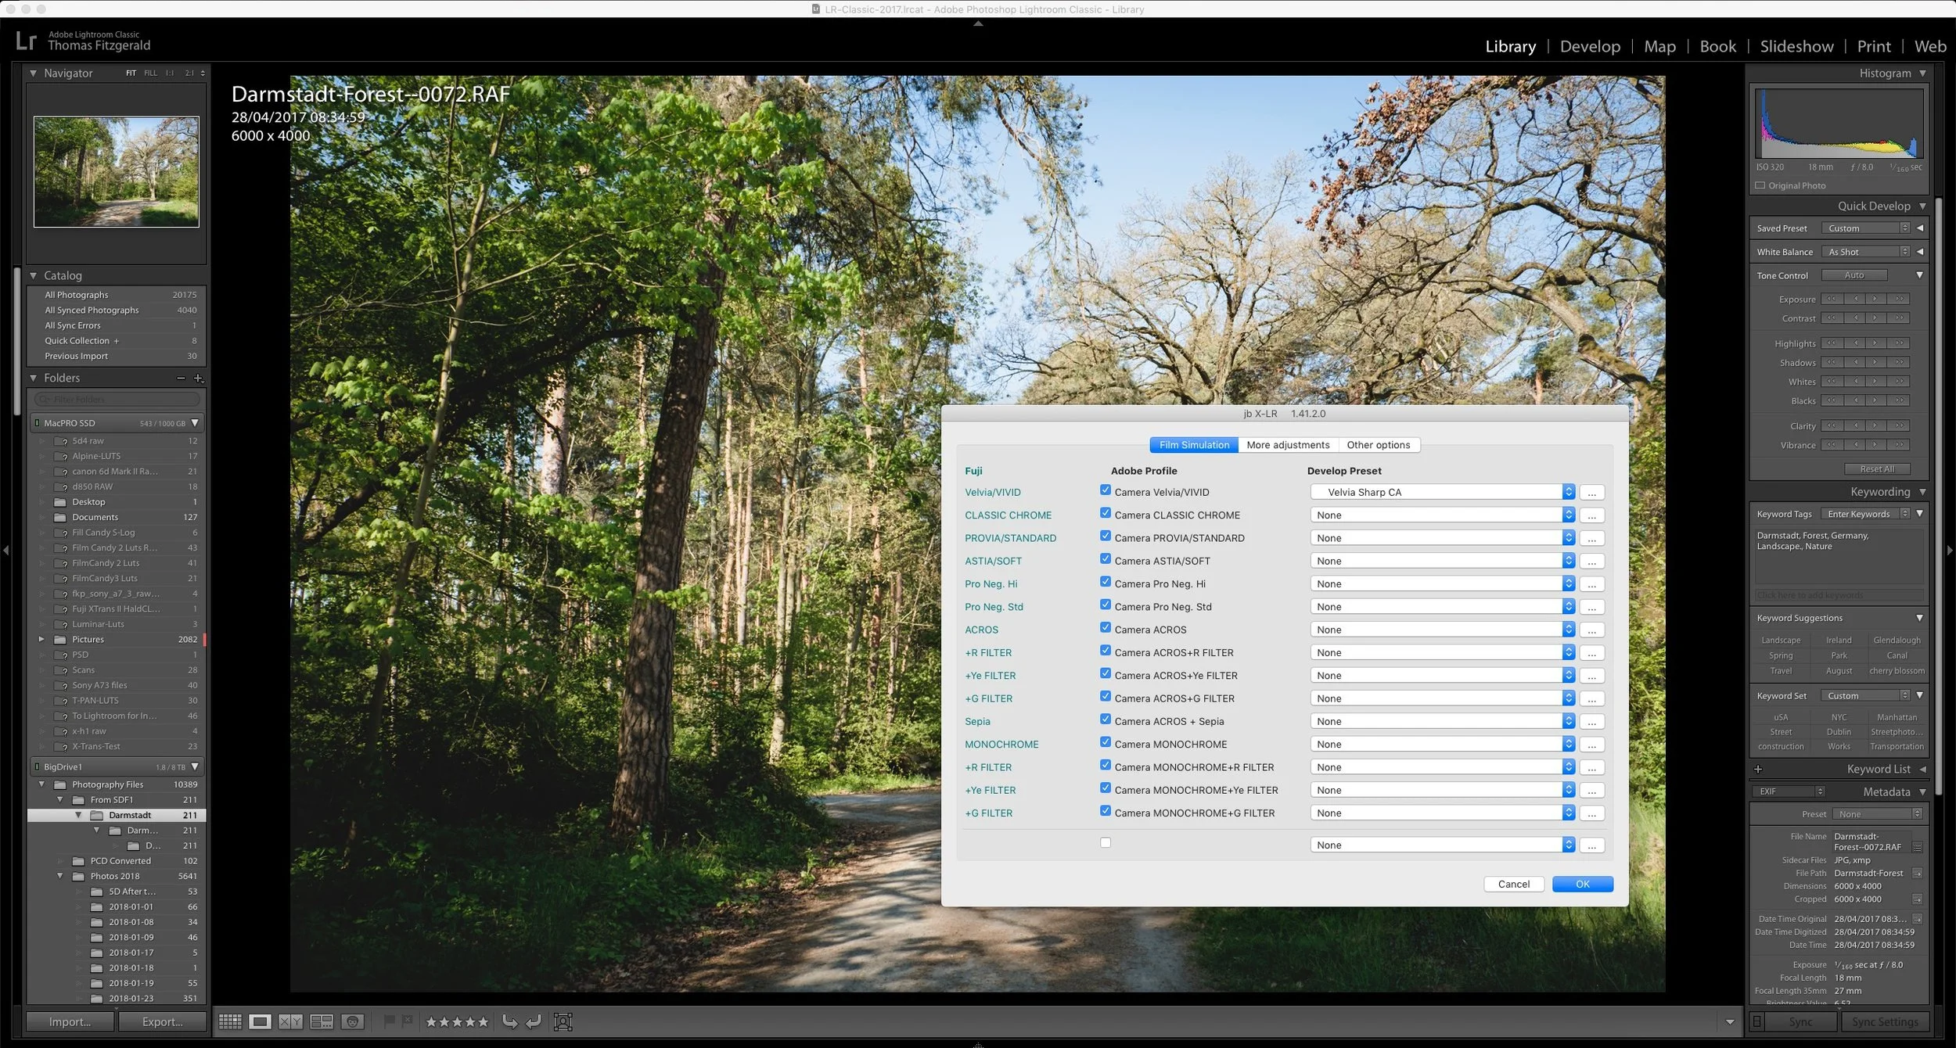
Task: Select Loupe view icon in toolbar
Action: tap(261, 1021)
